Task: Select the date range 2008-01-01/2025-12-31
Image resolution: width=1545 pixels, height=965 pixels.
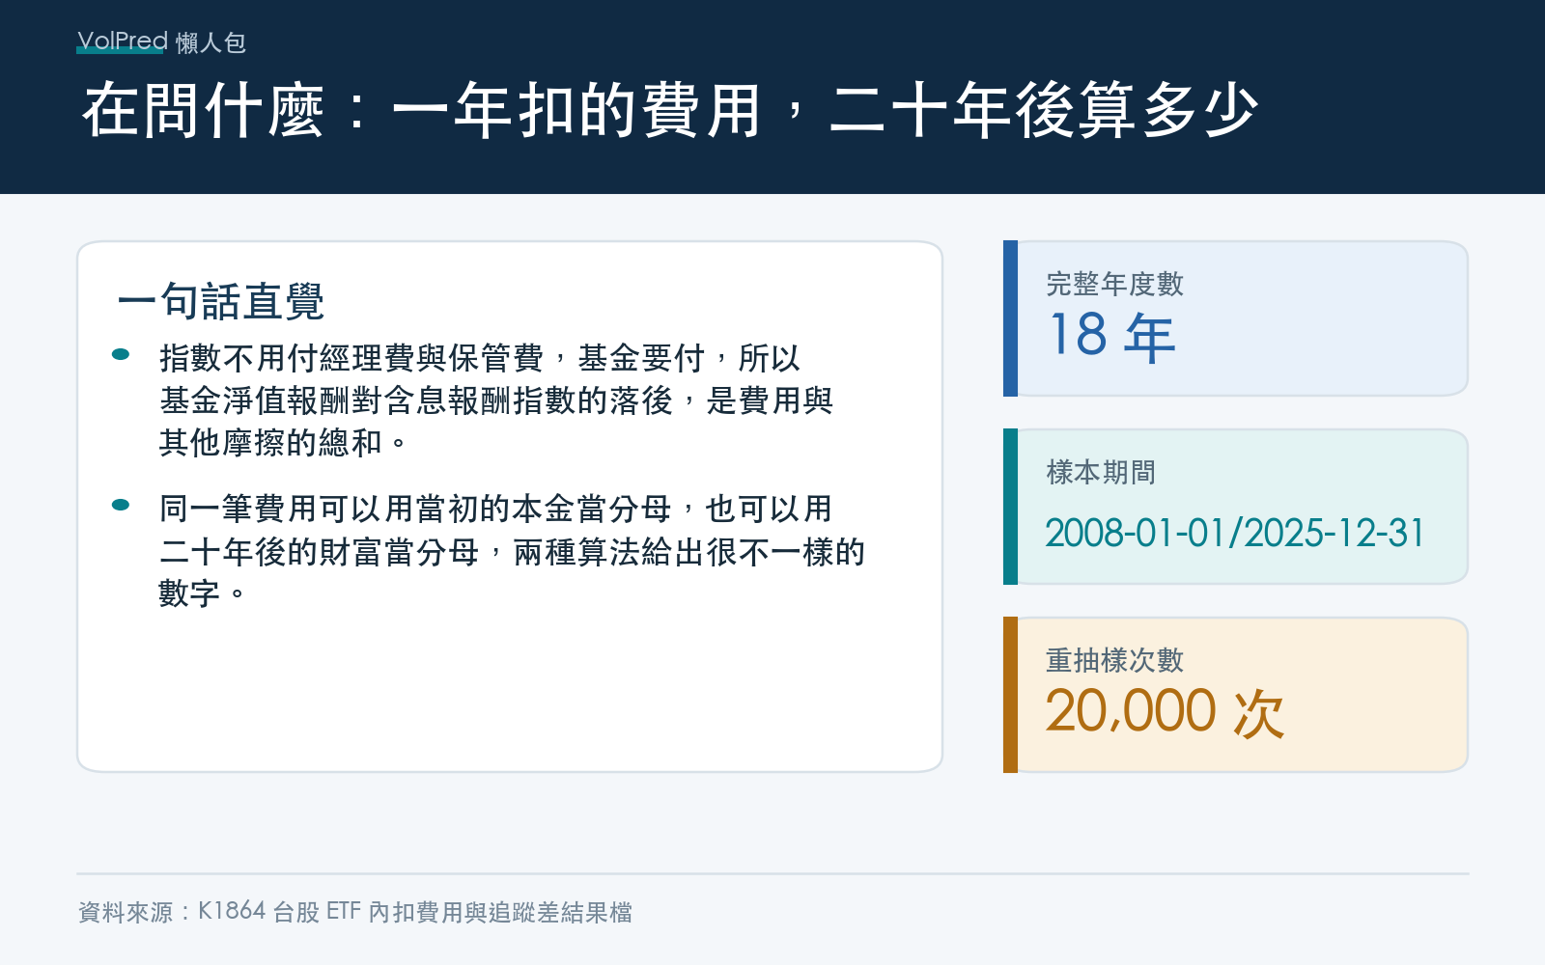Action: click(1235, 533)
